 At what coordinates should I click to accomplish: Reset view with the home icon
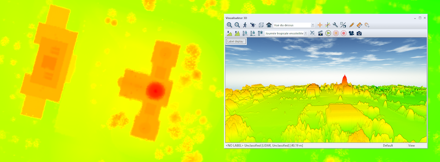269,25
